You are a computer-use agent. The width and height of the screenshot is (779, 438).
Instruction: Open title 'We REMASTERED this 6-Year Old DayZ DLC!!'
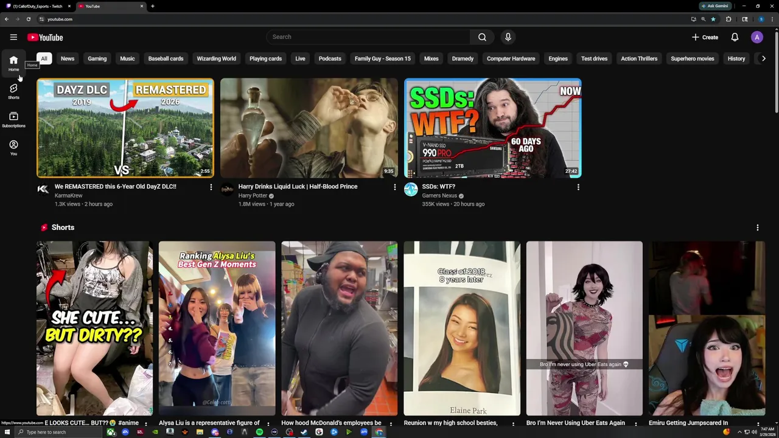point(116,187)
